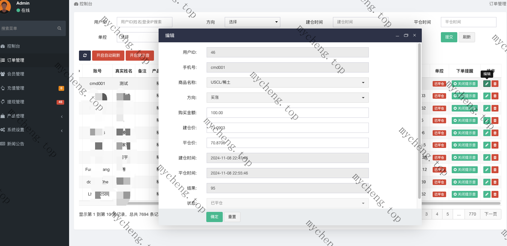Click 关闭提示音 in row showing 12
Viewport: 507px width, 246px height.
coord(465,170)
